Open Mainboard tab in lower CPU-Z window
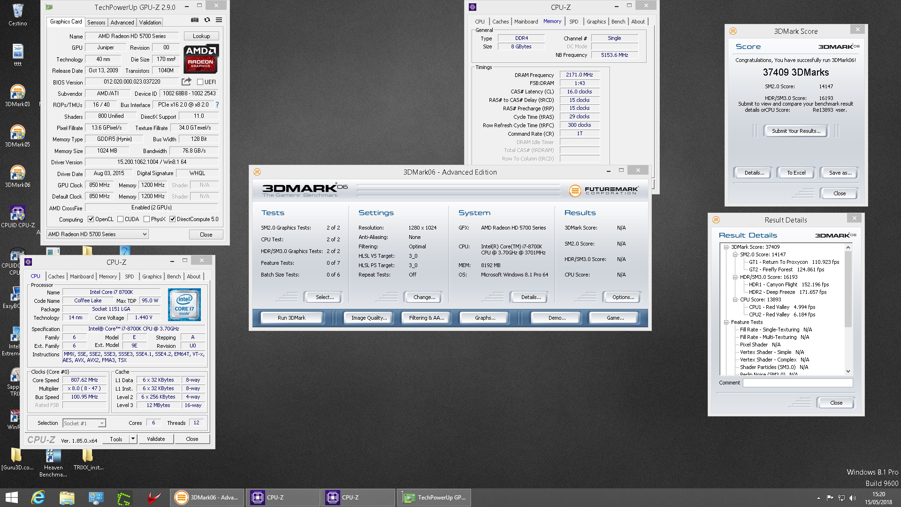Screen dimensions: 901x507 82,277
